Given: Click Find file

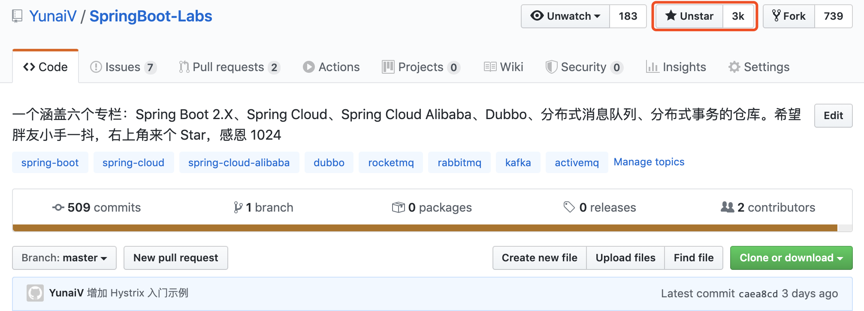Looking at the screenshot, I should tap(694, 258).
